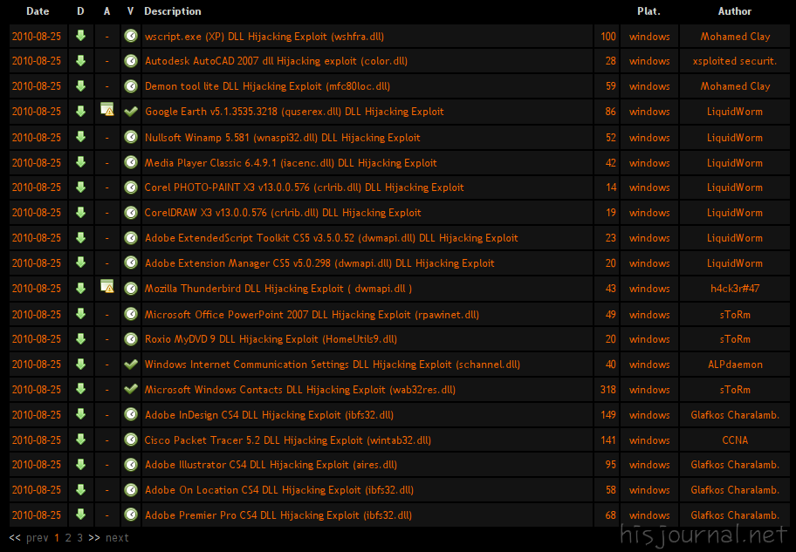The width and height of the screenshot is (796, 552).
Task: Click download arrow for Demon tool lite exploit
Action: (80, 85)
